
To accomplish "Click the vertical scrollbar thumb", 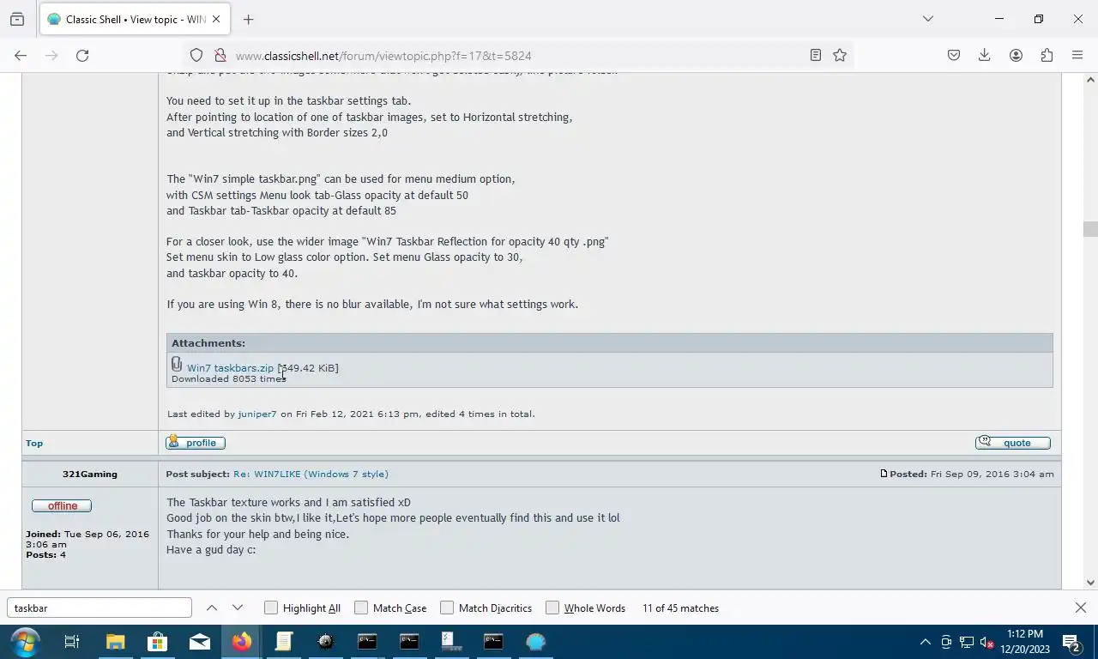I will (1090, 229).
